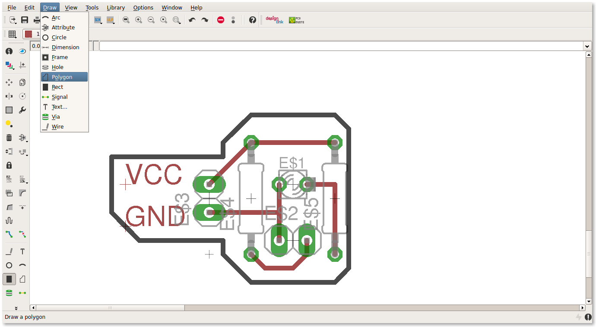Click in the command line input field
The height and width of the screenshot is (327, 596).
tap(341, 46)
